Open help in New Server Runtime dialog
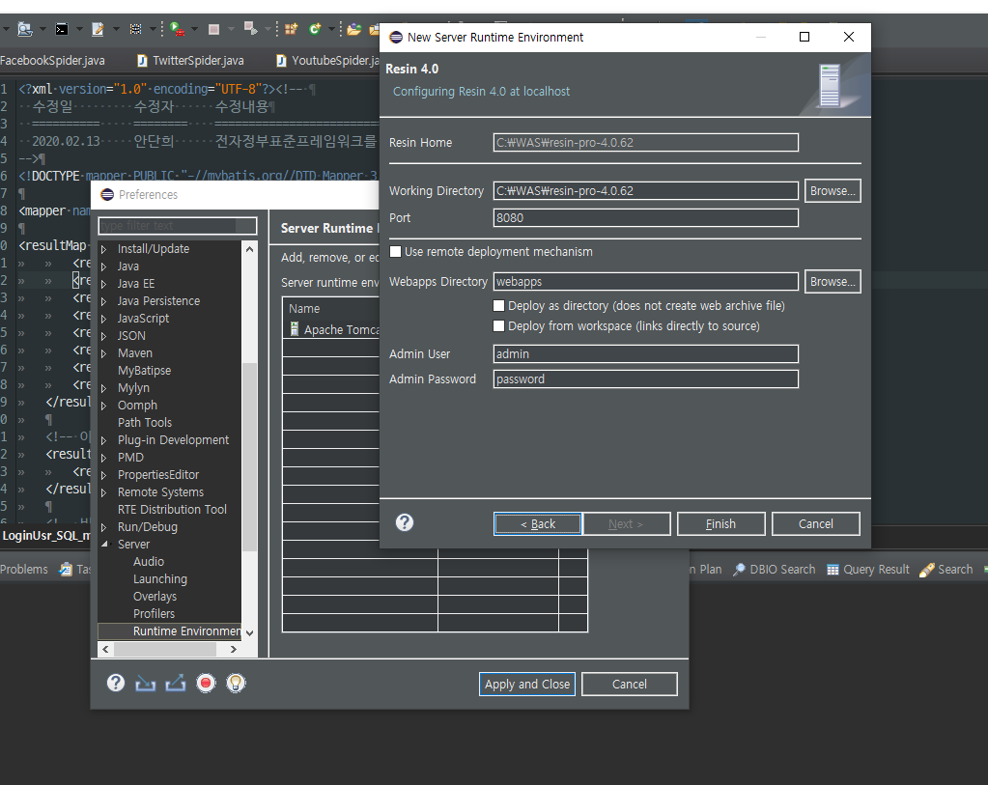988x785 pixels. click(405, 522)
